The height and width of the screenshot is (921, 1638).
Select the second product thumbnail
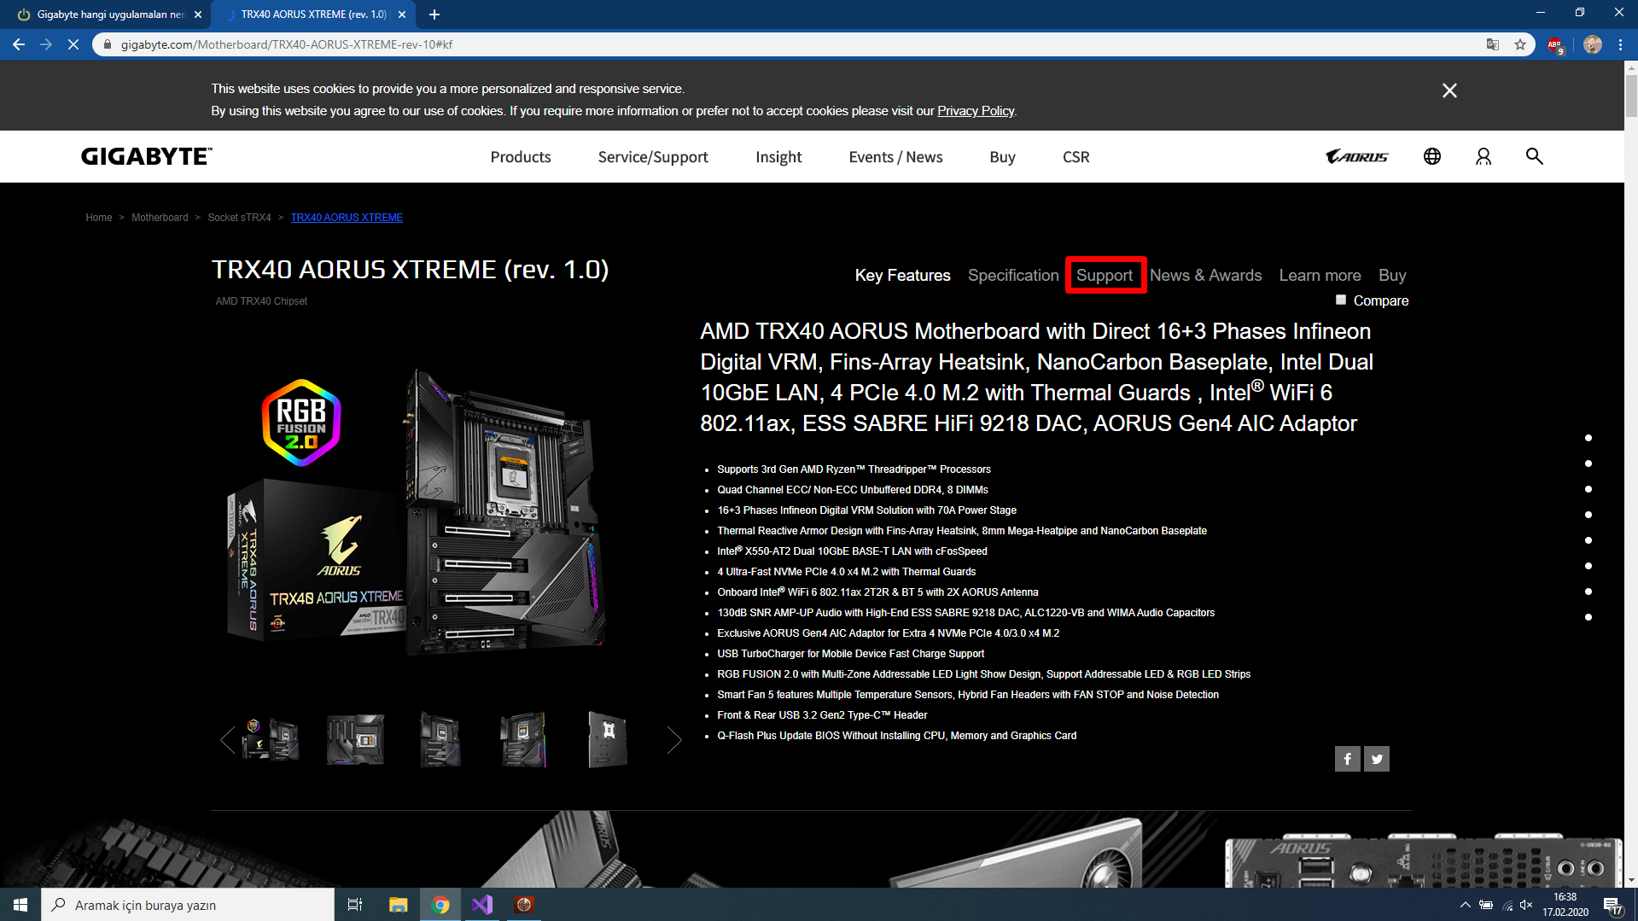click(355, 739)
